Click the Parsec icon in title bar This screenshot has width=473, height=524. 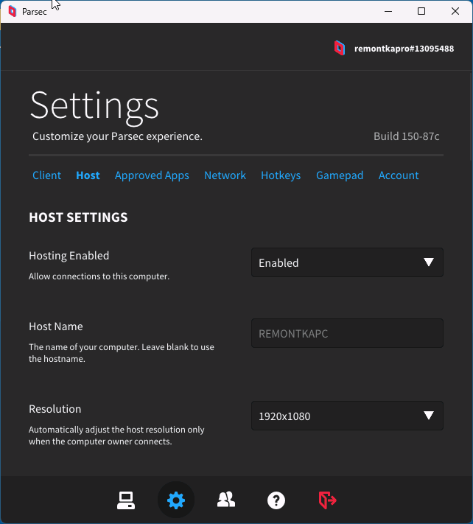tap(13, 11)
